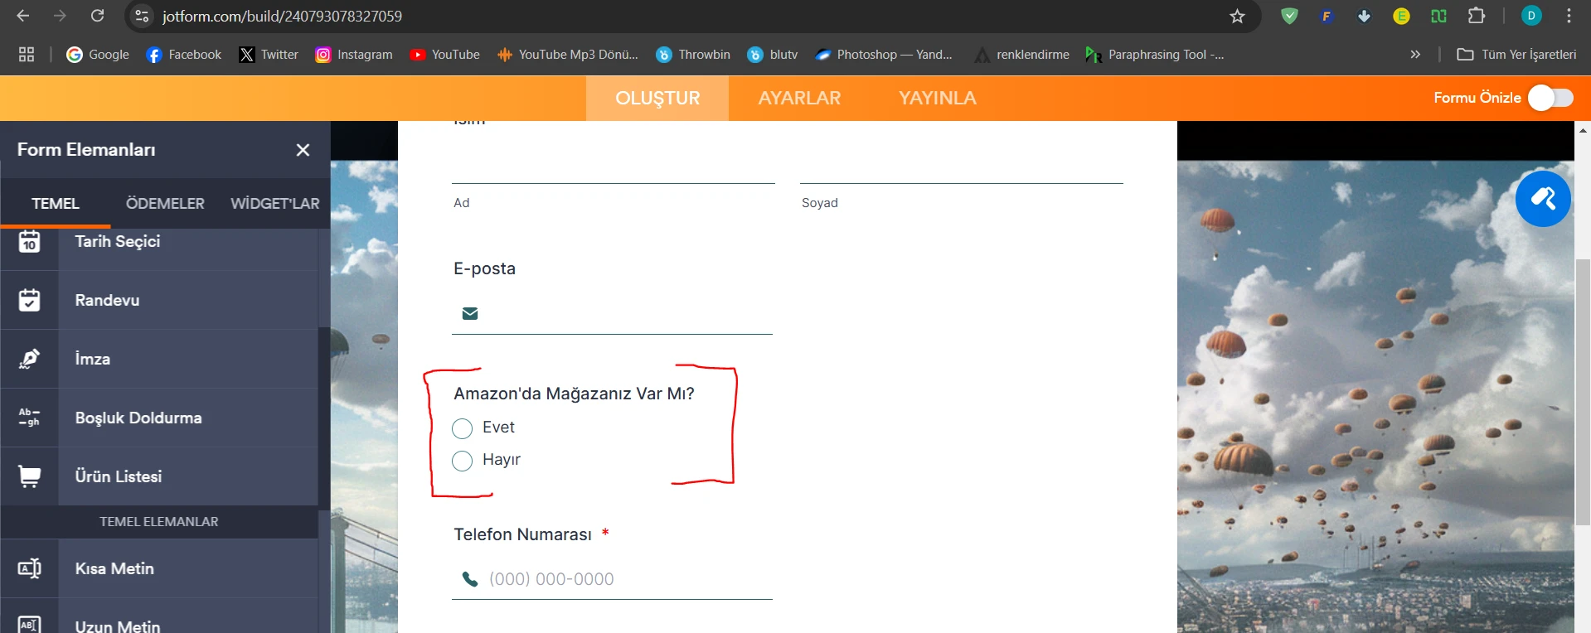1591x633 pixels.
Task: Select the E-posta field label
Action: (x=485, y=268)
